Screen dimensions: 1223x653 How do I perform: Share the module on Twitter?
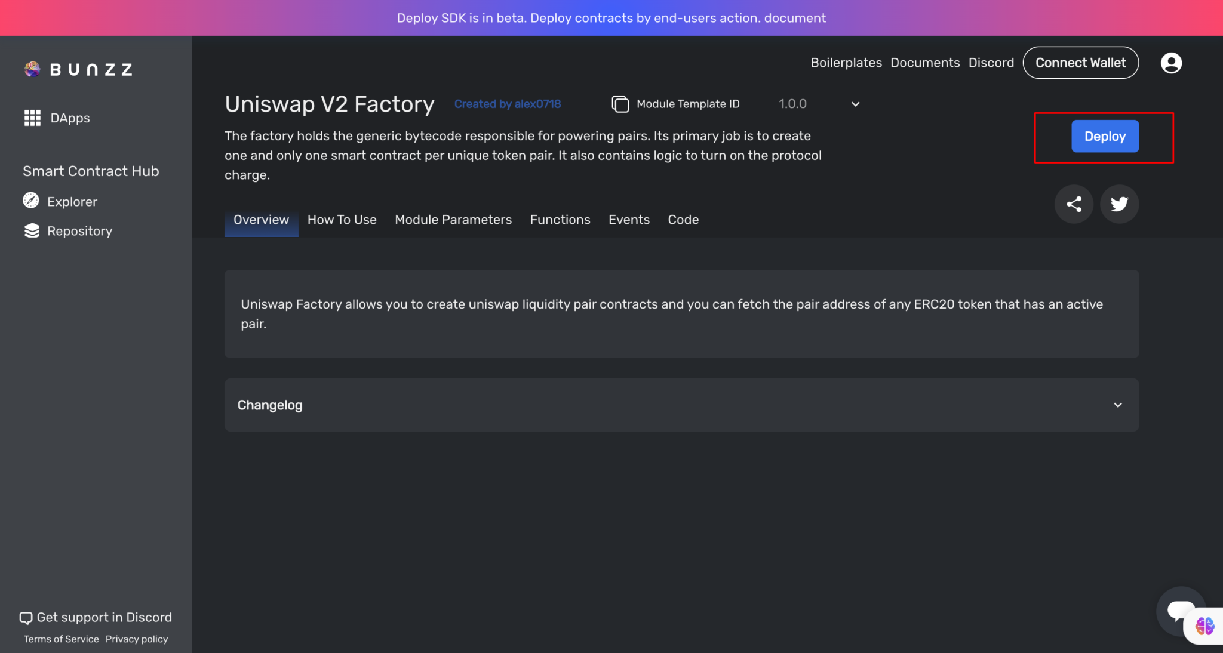pos(1119,204)
